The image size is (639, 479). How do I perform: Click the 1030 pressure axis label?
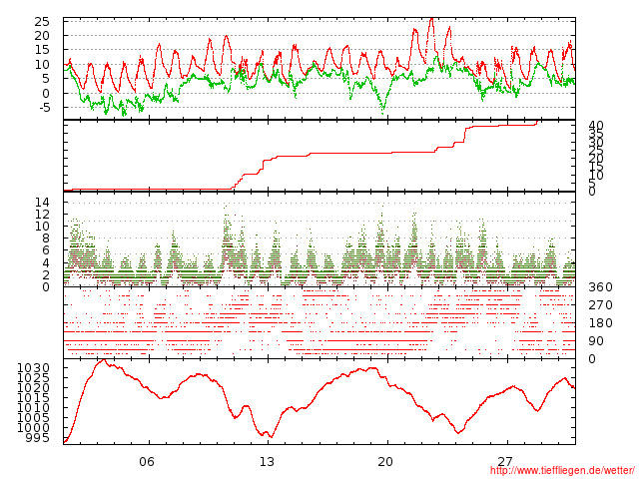33,368
